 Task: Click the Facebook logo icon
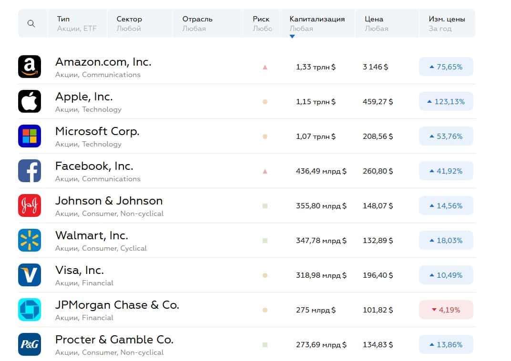[30, 171]
